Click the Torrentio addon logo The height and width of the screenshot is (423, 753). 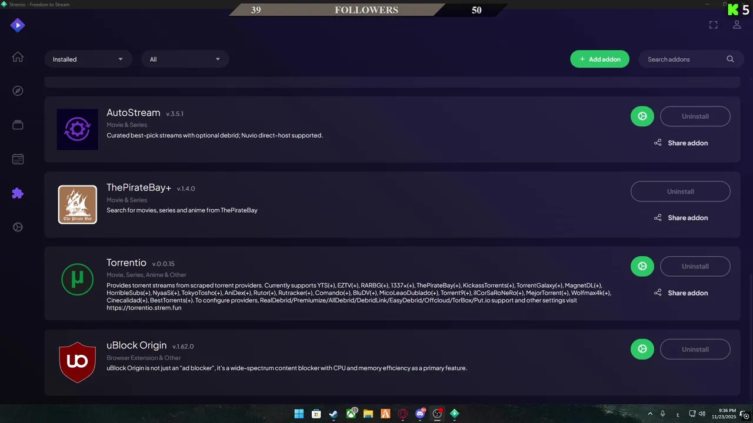[x=78, y=279]
